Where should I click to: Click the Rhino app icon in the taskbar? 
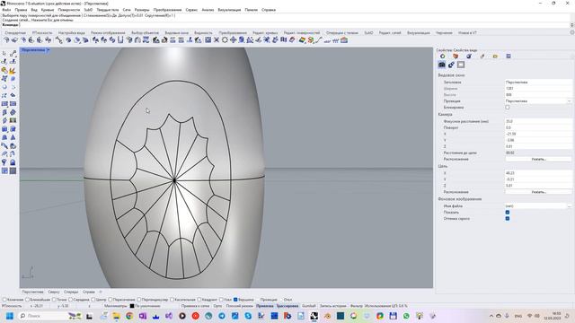(314, 316)
